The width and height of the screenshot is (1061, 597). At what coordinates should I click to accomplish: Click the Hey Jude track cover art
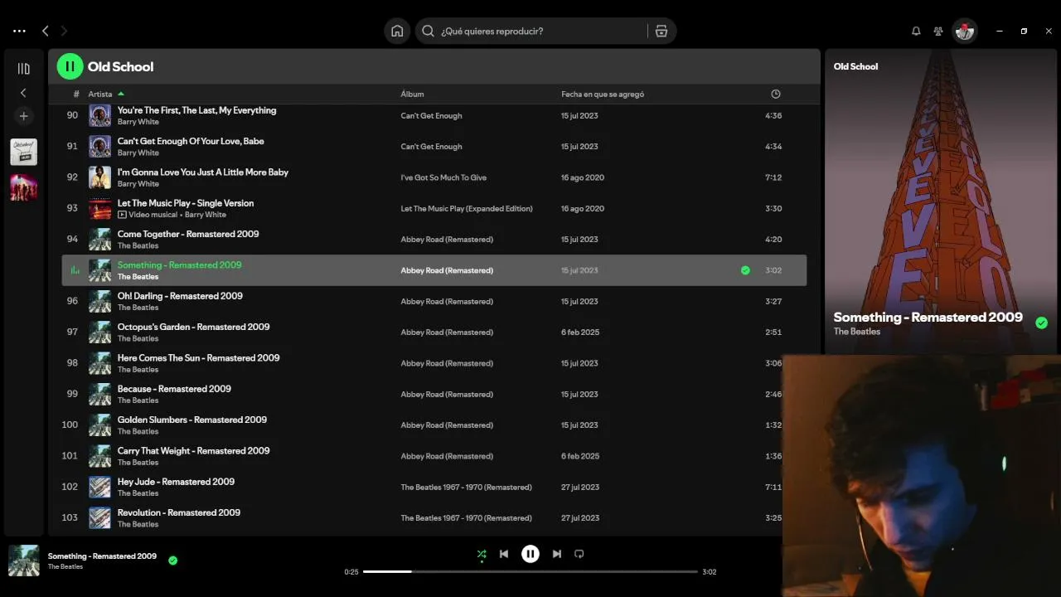coord(99,487)
